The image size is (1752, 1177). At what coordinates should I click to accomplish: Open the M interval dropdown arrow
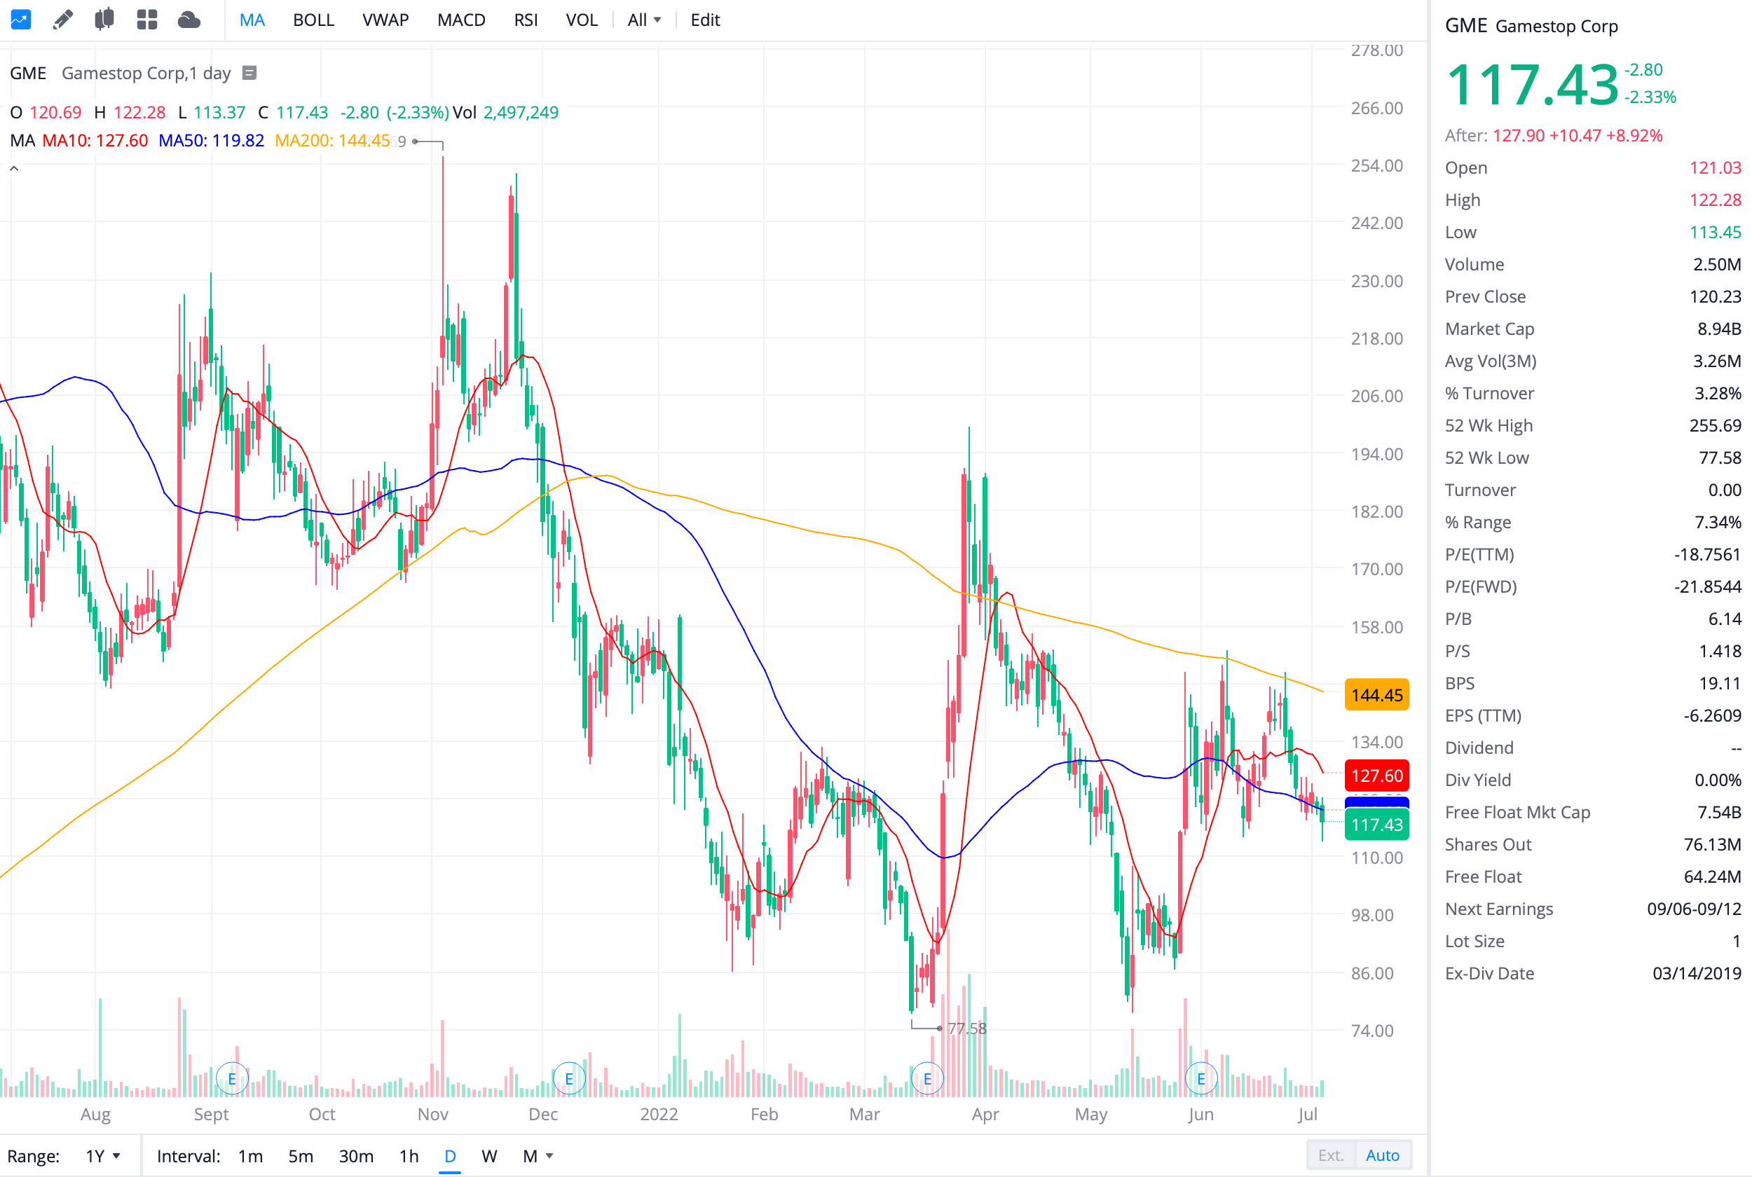click(x=549, y=1156)
